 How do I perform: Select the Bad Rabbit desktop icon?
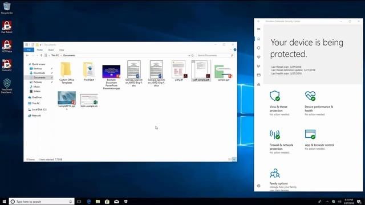tap(7, 27)
